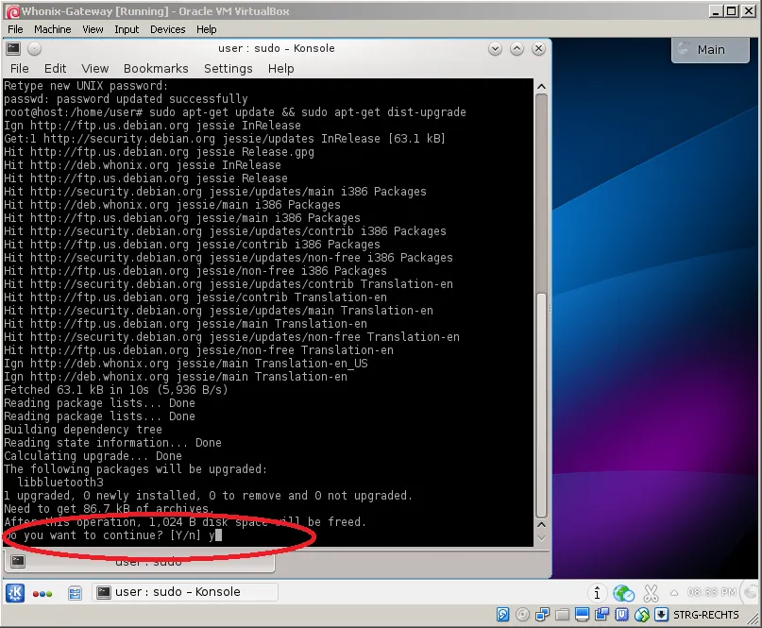Viewport: 762px width, 628px height.
Task: Open Konsole File menu
Action: [x=20, y=69]
